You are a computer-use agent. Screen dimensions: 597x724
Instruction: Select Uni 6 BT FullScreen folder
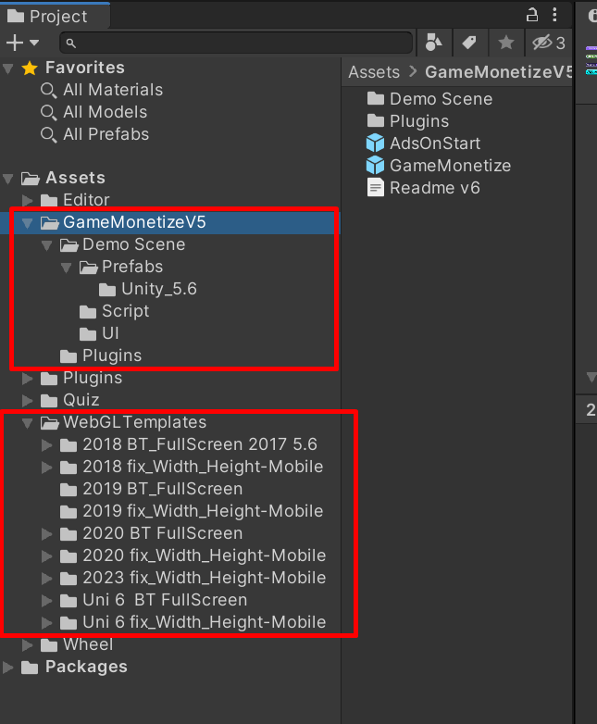[154, 600]
